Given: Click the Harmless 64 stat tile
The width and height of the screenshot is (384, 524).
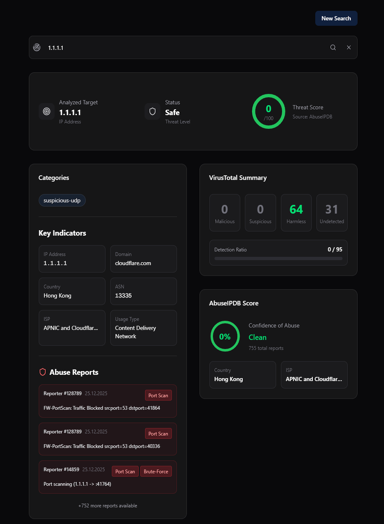Looking at the screenshot, I should point(296,212).
